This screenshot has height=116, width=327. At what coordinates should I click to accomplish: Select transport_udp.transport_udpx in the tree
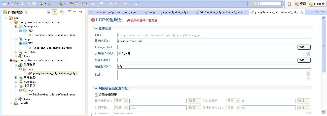point(54,35)
